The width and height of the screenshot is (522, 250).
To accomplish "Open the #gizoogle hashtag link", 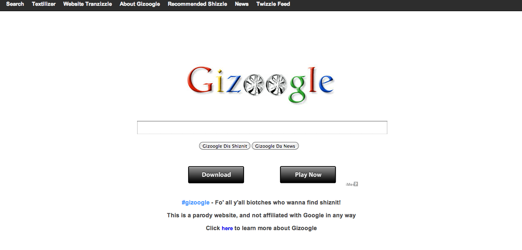I will (x=196, y=202).
